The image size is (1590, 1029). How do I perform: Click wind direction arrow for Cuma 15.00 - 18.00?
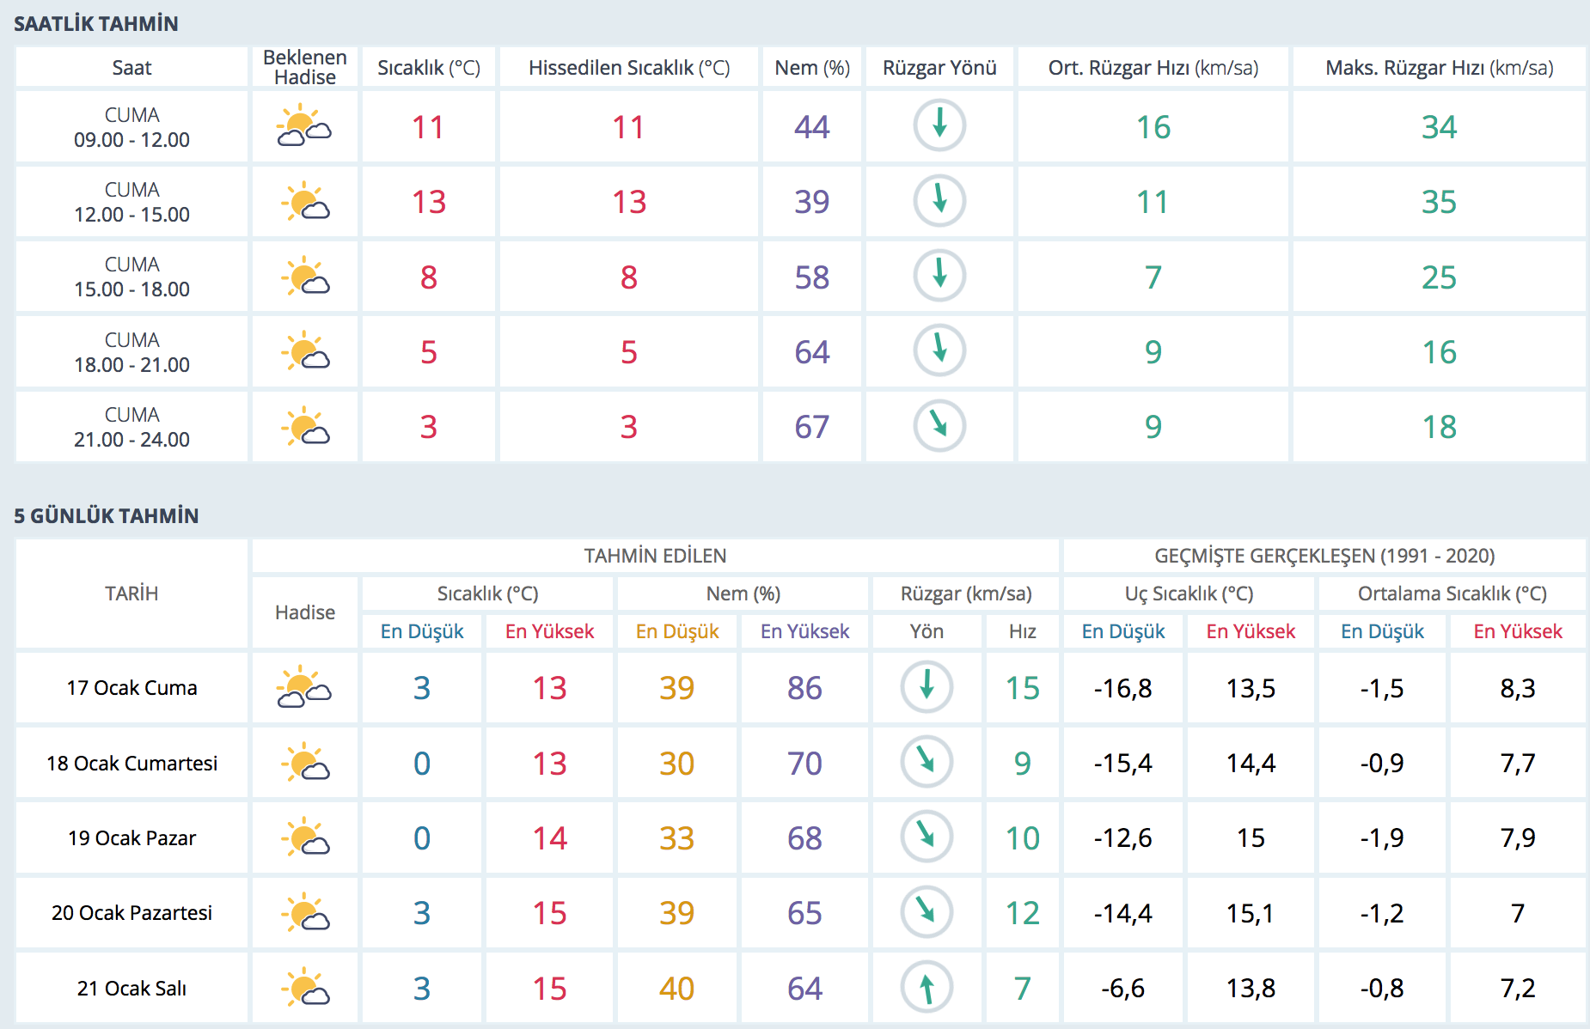pos(939,276)
